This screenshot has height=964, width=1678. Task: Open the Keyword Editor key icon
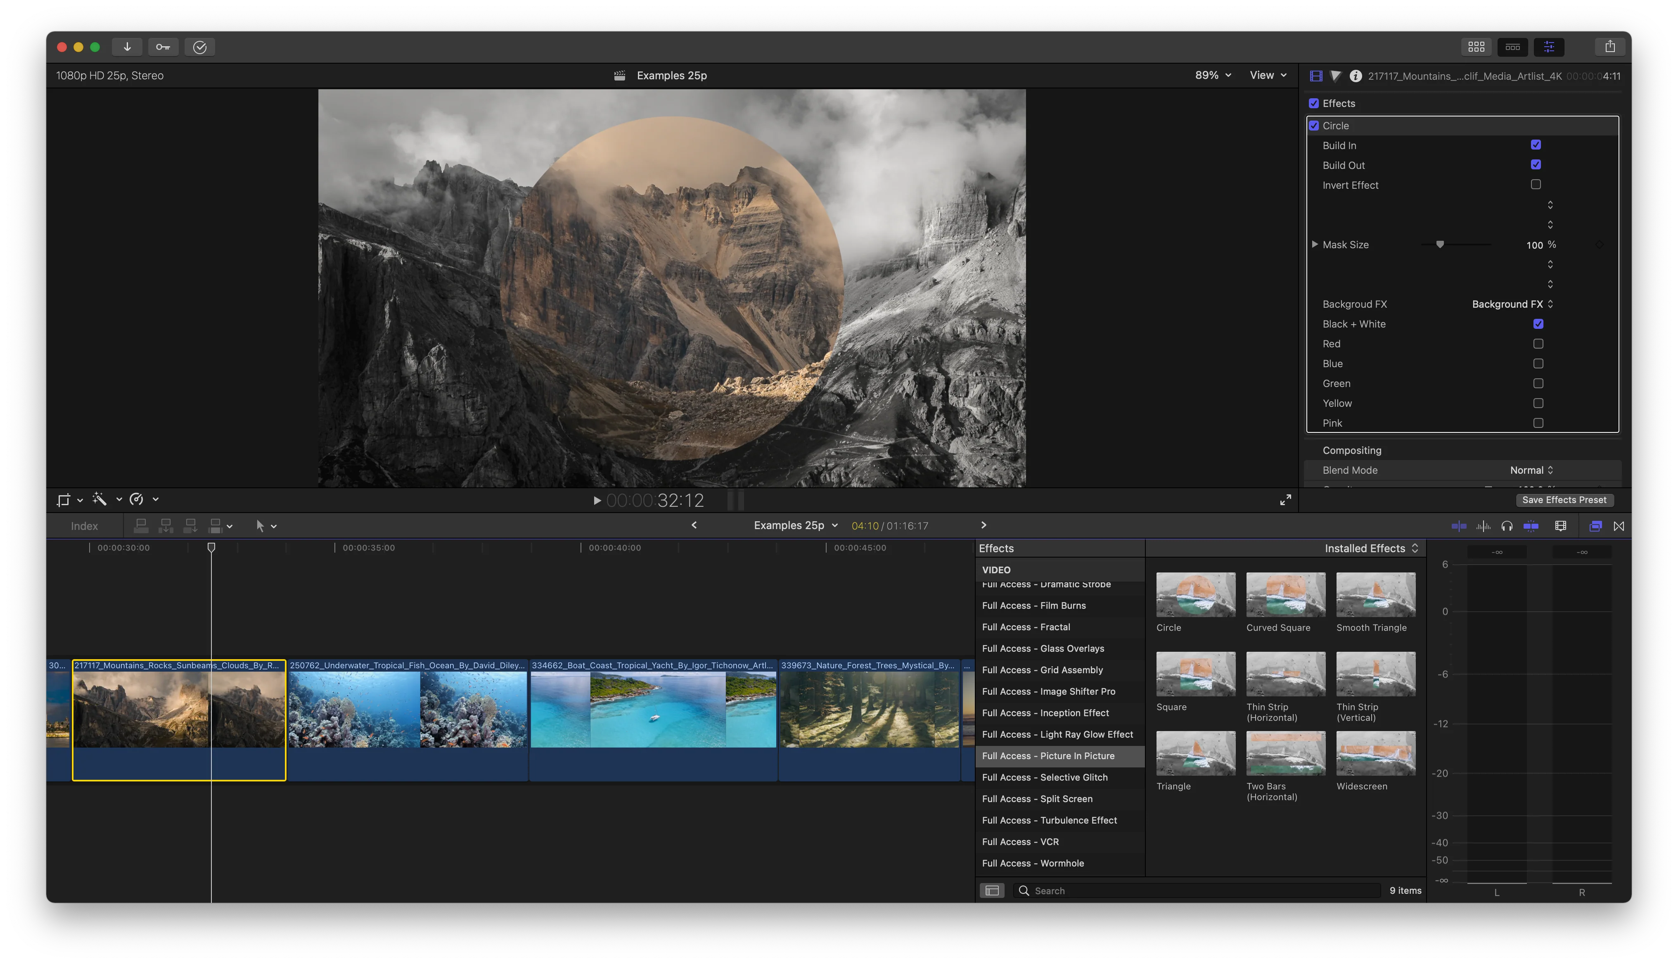tap(164, 47)
